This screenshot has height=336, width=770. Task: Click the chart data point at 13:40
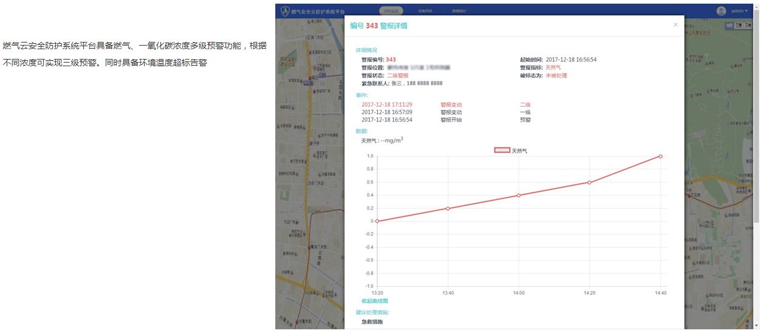point(448,208)
